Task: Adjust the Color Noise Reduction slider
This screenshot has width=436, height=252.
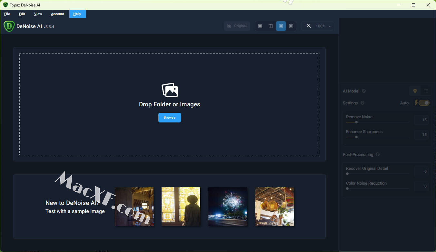Action: [x=377, y=189]
